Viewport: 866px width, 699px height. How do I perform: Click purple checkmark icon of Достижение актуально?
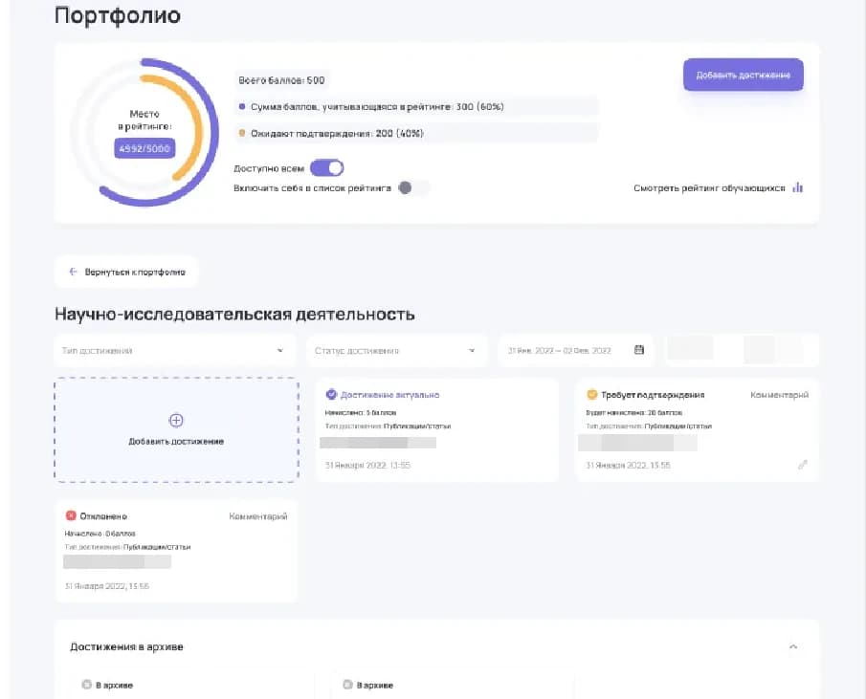[x=331, y=394]
